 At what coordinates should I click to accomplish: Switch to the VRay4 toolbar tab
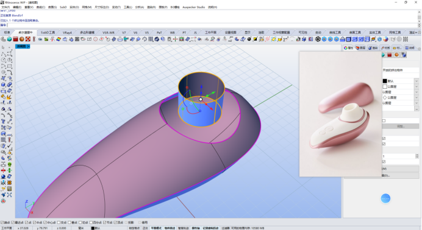click(67, 32)
